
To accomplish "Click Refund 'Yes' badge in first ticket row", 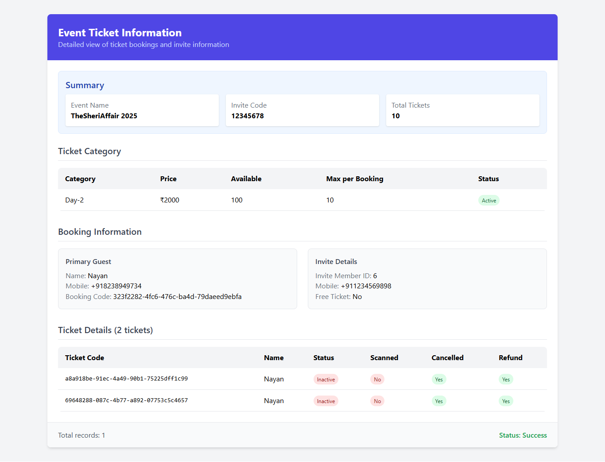I will [505, 380].
